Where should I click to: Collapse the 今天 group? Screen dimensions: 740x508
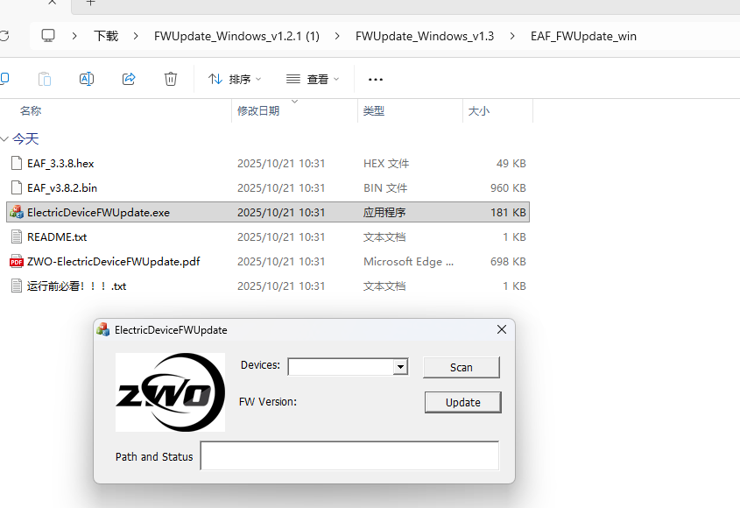[x=5, y=138]
